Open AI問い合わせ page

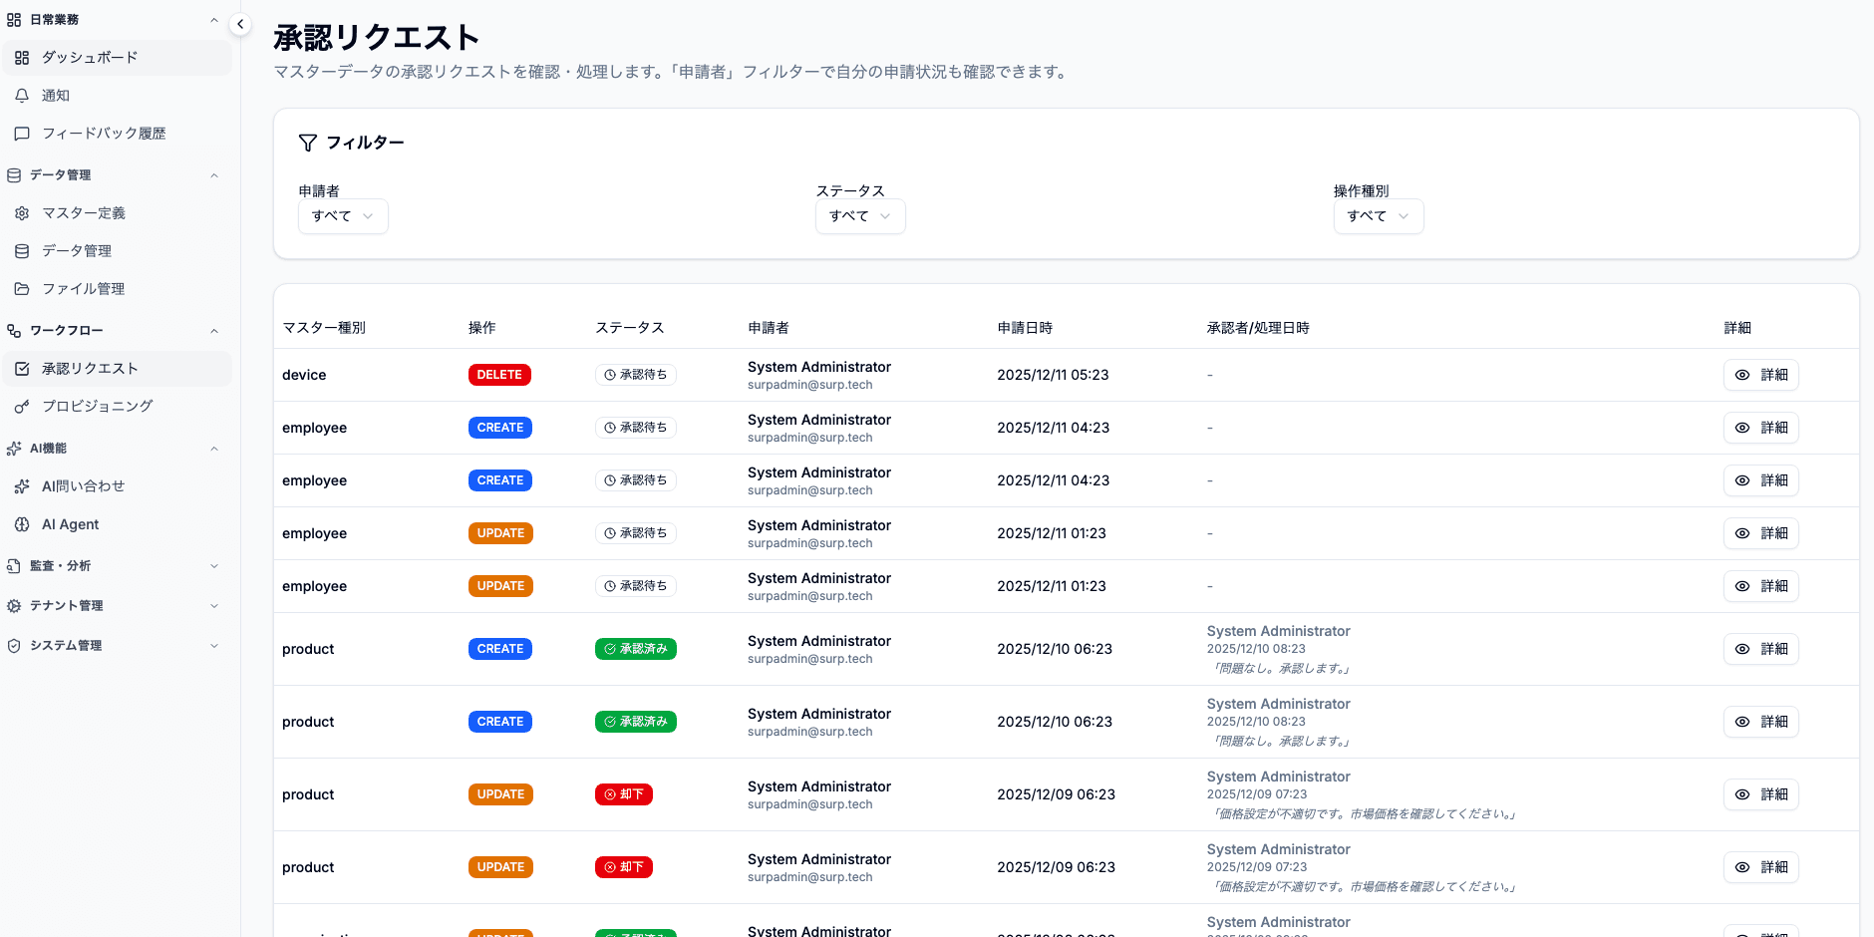tap(117, 486)
